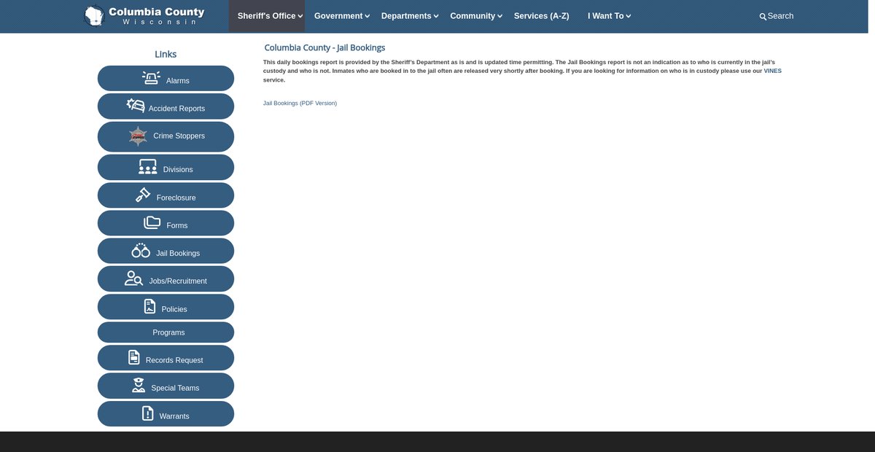Click the Columbia County Wisconsin logo
This screenshot has height=452, width=875.
tap(144, 16)
